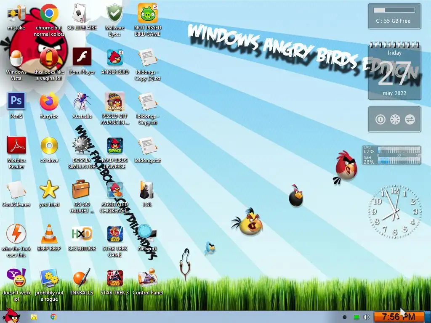
Task: Open the red Opera browser shortcut
Action: pyautogui.click(x=49, y=58)
